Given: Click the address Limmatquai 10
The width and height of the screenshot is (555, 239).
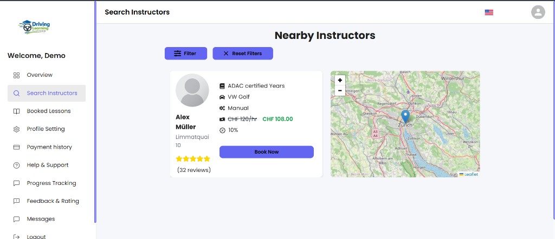Looking at the screenshot, I should [x=192, y=141].
